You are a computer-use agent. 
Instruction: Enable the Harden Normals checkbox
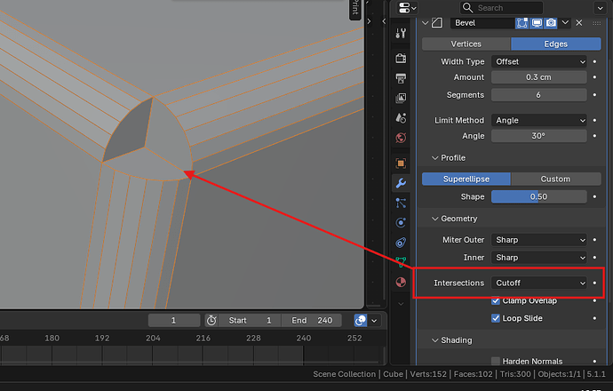(496, 361)
